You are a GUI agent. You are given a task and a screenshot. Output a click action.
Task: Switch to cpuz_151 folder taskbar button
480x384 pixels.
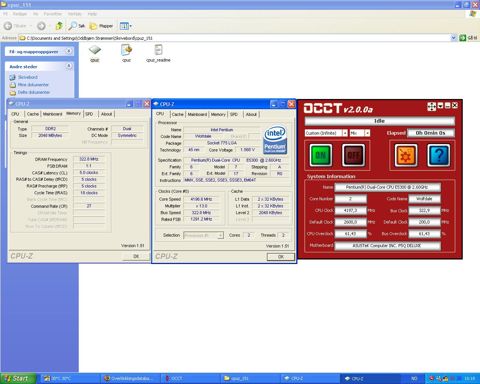(x=250, y=378)
